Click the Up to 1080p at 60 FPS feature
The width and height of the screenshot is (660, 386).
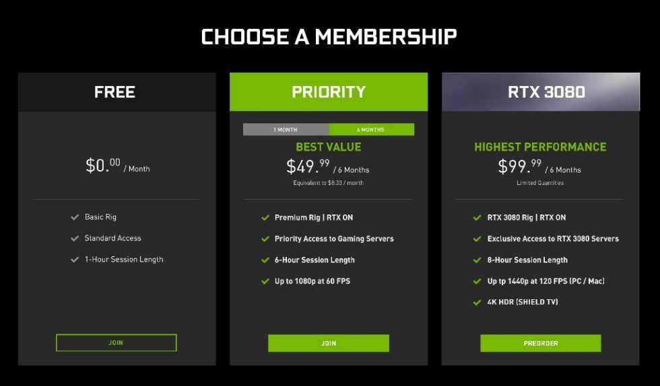[312, 281]
